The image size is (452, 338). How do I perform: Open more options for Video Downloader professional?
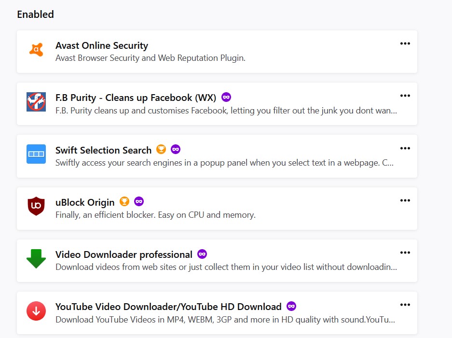(405, 253)
